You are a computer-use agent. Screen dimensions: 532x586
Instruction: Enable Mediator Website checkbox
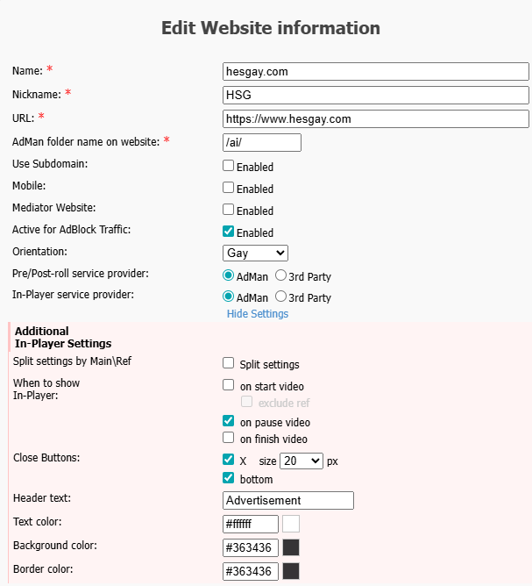click(228, 210)
